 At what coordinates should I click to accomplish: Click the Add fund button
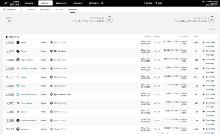pyautogui.click(x=210, y=29)
